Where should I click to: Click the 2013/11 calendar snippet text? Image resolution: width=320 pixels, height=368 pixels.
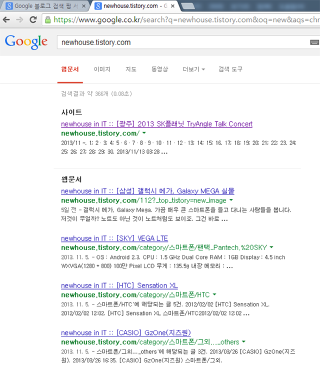178,147
